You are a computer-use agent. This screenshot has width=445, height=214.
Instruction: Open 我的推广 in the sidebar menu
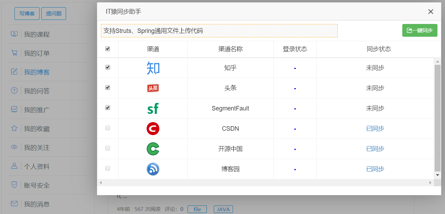pos(37,110)
